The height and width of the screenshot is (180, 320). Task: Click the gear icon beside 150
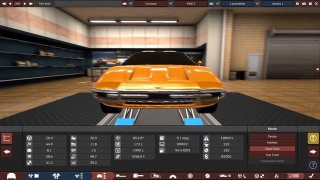coord(206,150)
